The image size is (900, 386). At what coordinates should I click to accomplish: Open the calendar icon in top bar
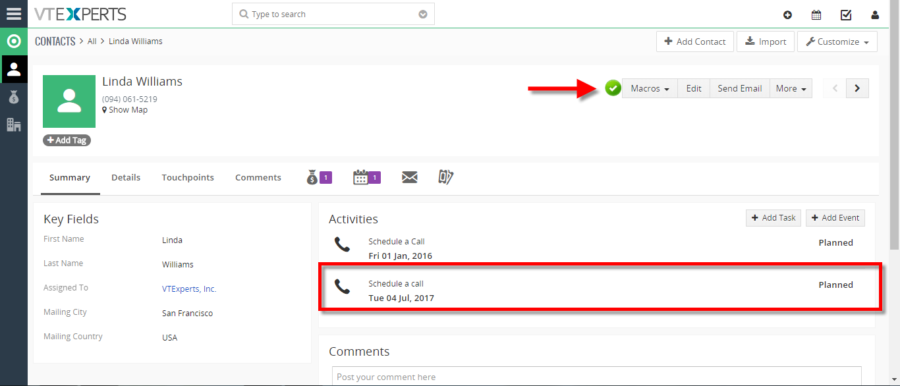tap(816, 14)
